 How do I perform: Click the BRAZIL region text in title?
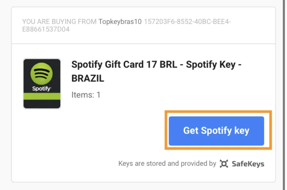point(88,78)
